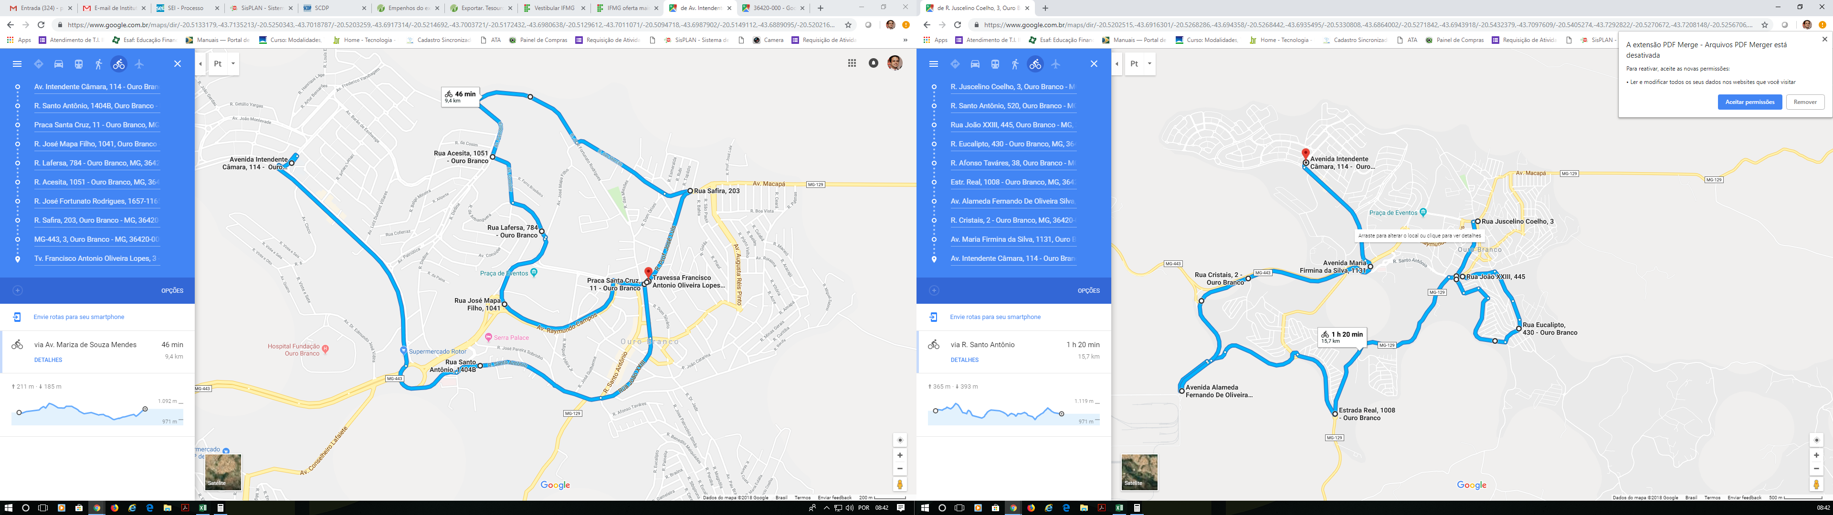This screenshot has height=515, width=1833.
Task: Click Remover button in the PDF Merge extension popup
Action: pyautogui.click(x=1804, y=103)
